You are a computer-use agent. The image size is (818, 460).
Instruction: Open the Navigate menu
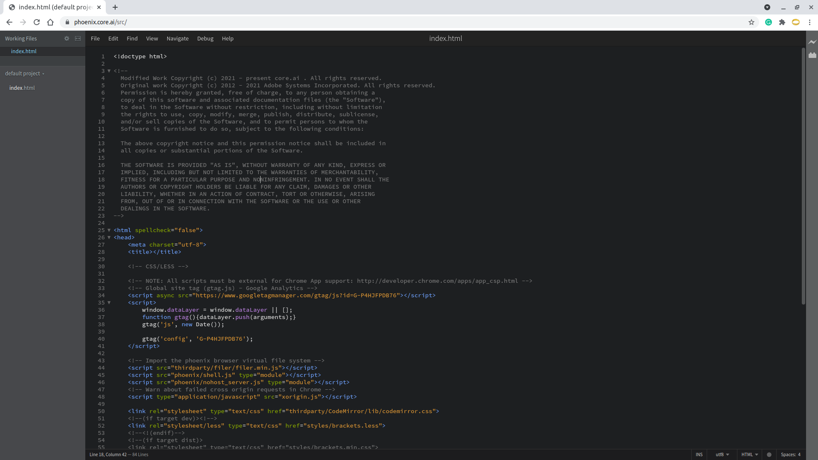click(177, 38)
